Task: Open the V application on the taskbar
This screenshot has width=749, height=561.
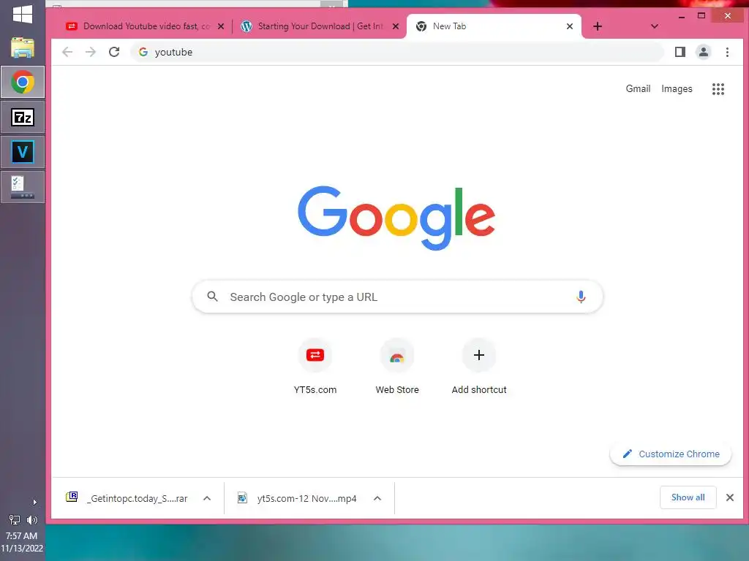Action: tap(23, 152)
